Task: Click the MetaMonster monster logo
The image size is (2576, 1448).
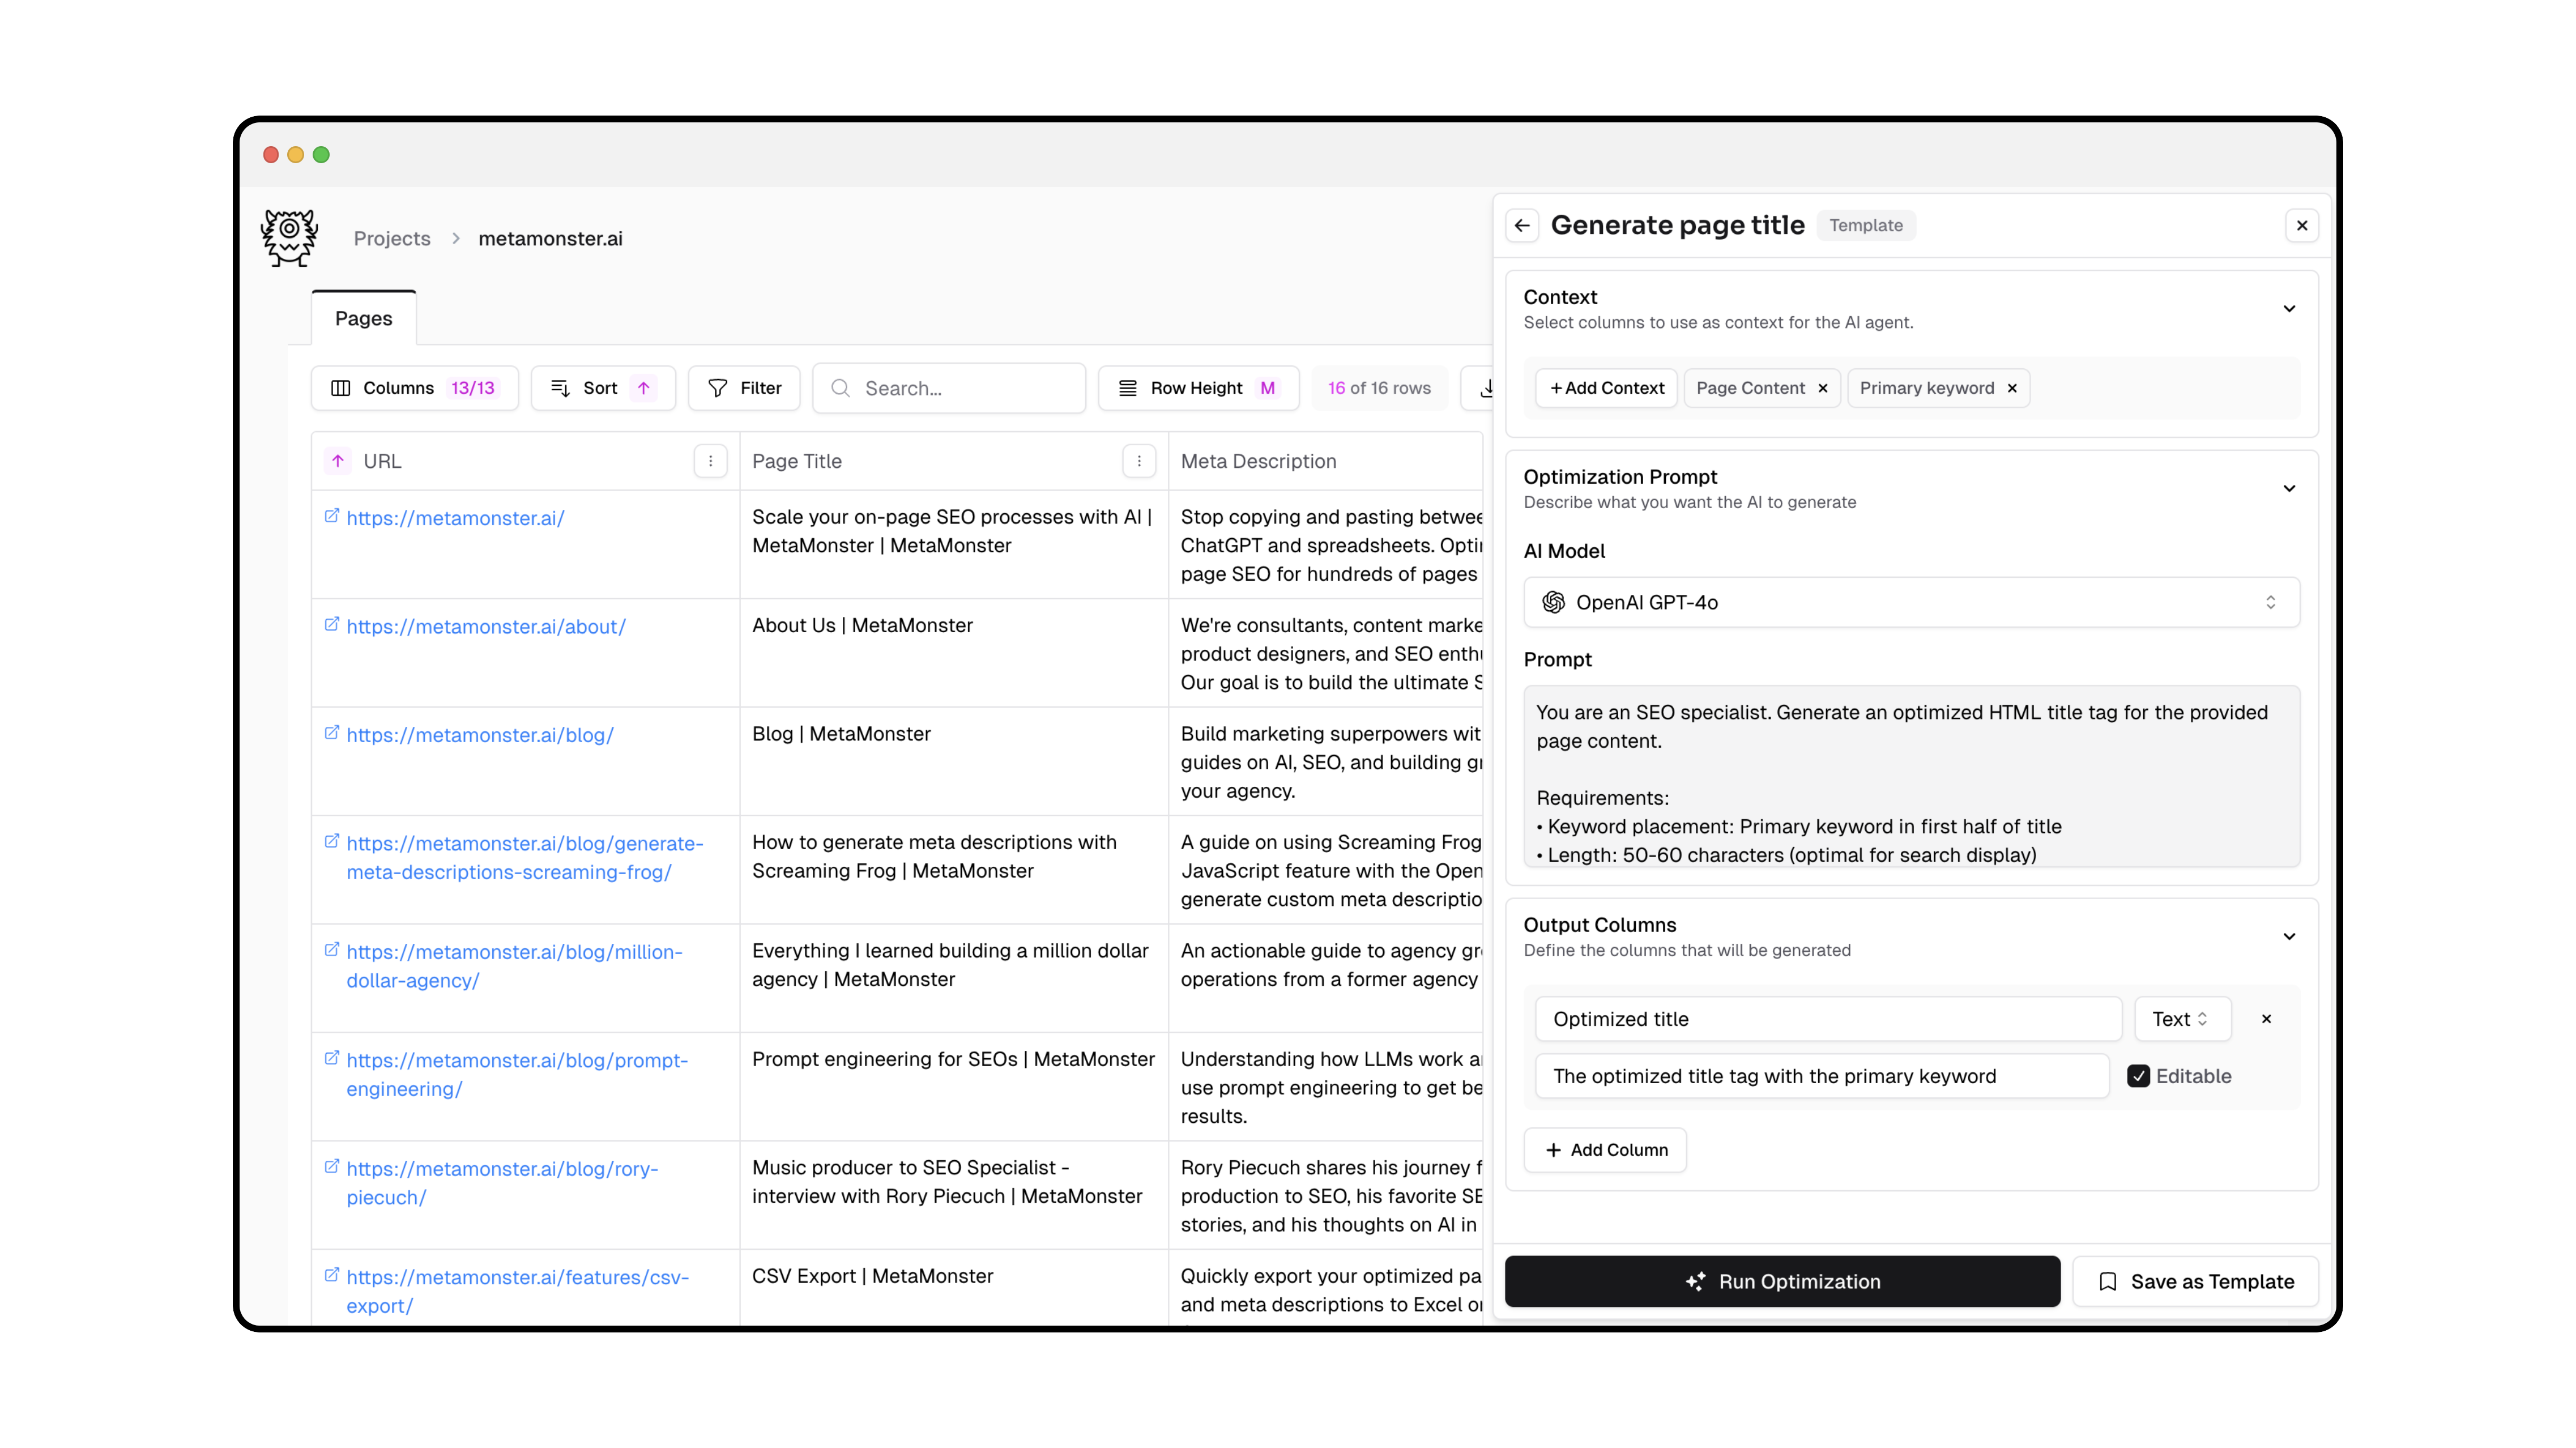Action: [x=289, y=237]
